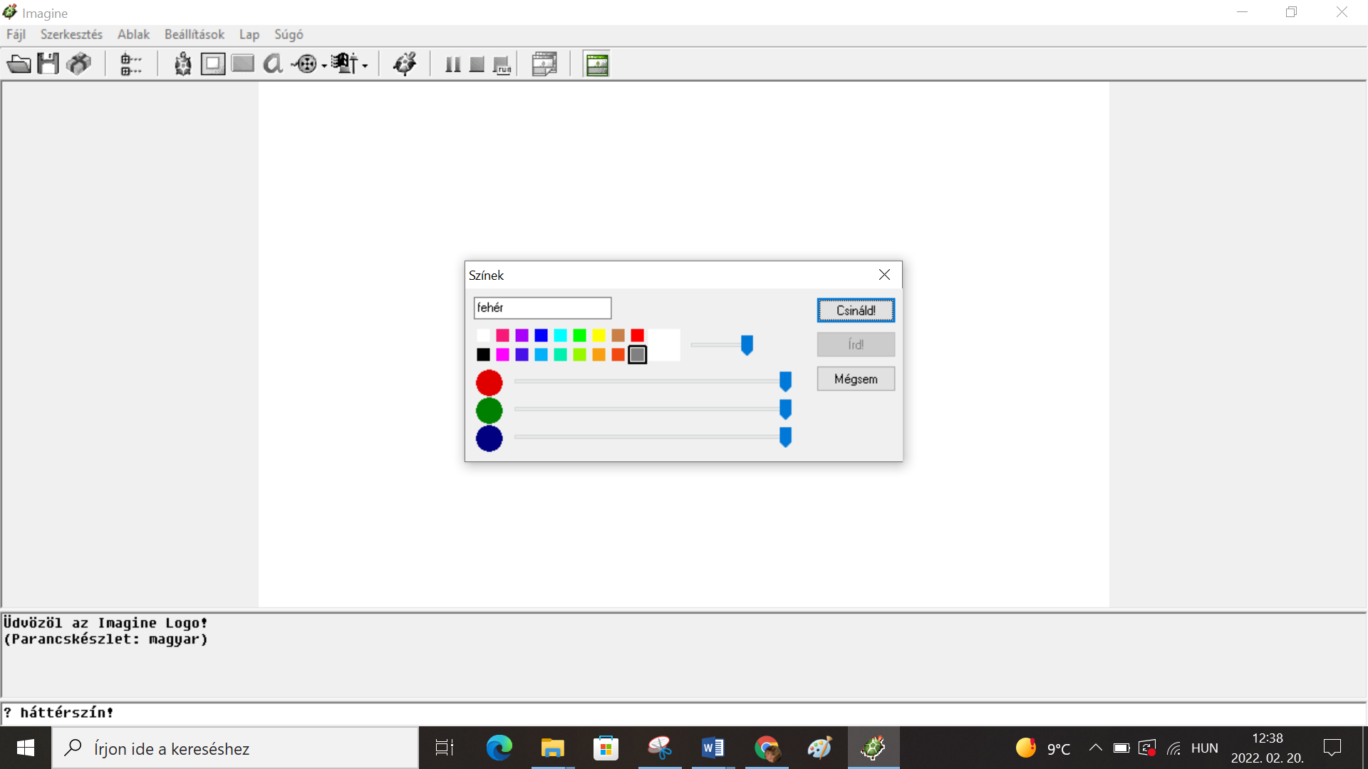Click the color name field containing fehér

click(542, 308)
